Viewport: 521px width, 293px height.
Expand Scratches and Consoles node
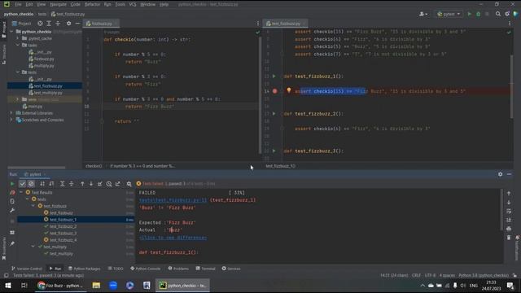pos(12,120)
